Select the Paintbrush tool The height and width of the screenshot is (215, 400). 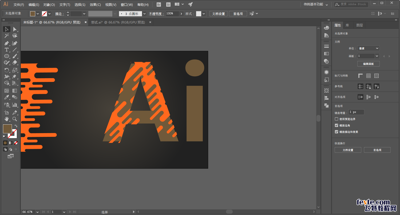click(x=15, y=56)
